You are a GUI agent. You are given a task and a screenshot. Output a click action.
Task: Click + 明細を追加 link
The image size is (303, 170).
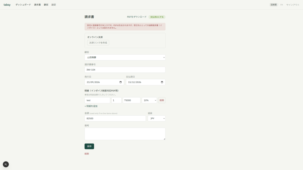91,106
